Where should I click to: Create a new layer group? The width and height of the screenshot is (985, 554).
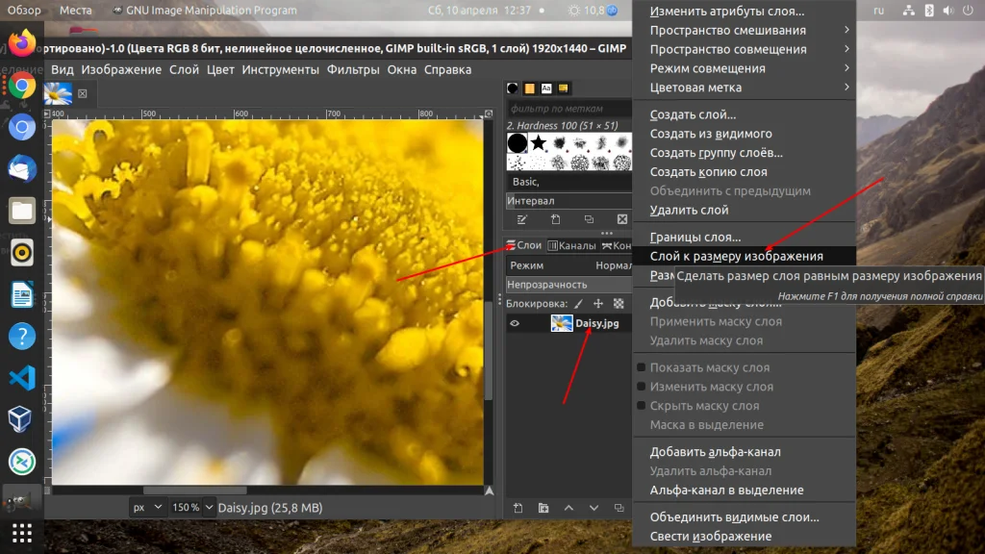tap(543, 508)
